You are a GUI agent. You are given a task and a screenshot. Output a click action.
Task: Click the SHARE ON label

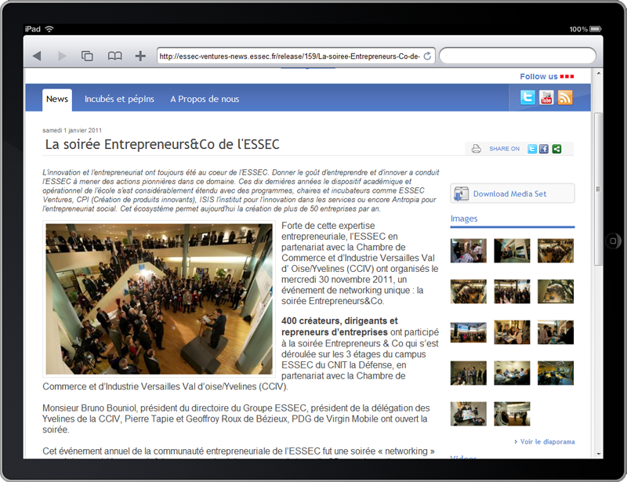click(504, 149)
